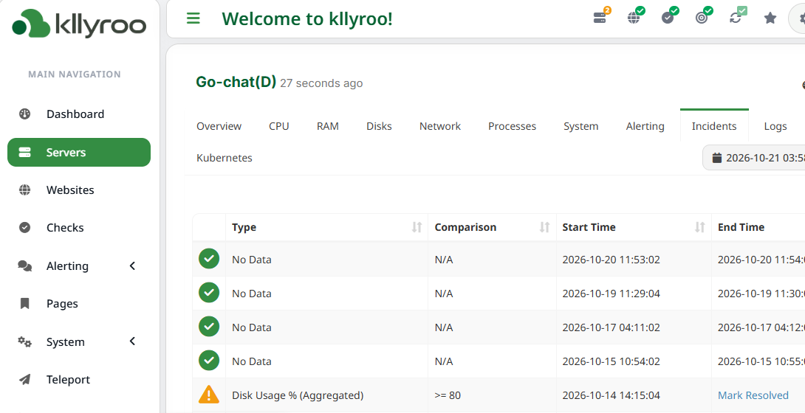The height and width of the screenshot is (413, 805).
Task: Click start time 2026-10-15 10:54:02
Action: tap(611, 361)
